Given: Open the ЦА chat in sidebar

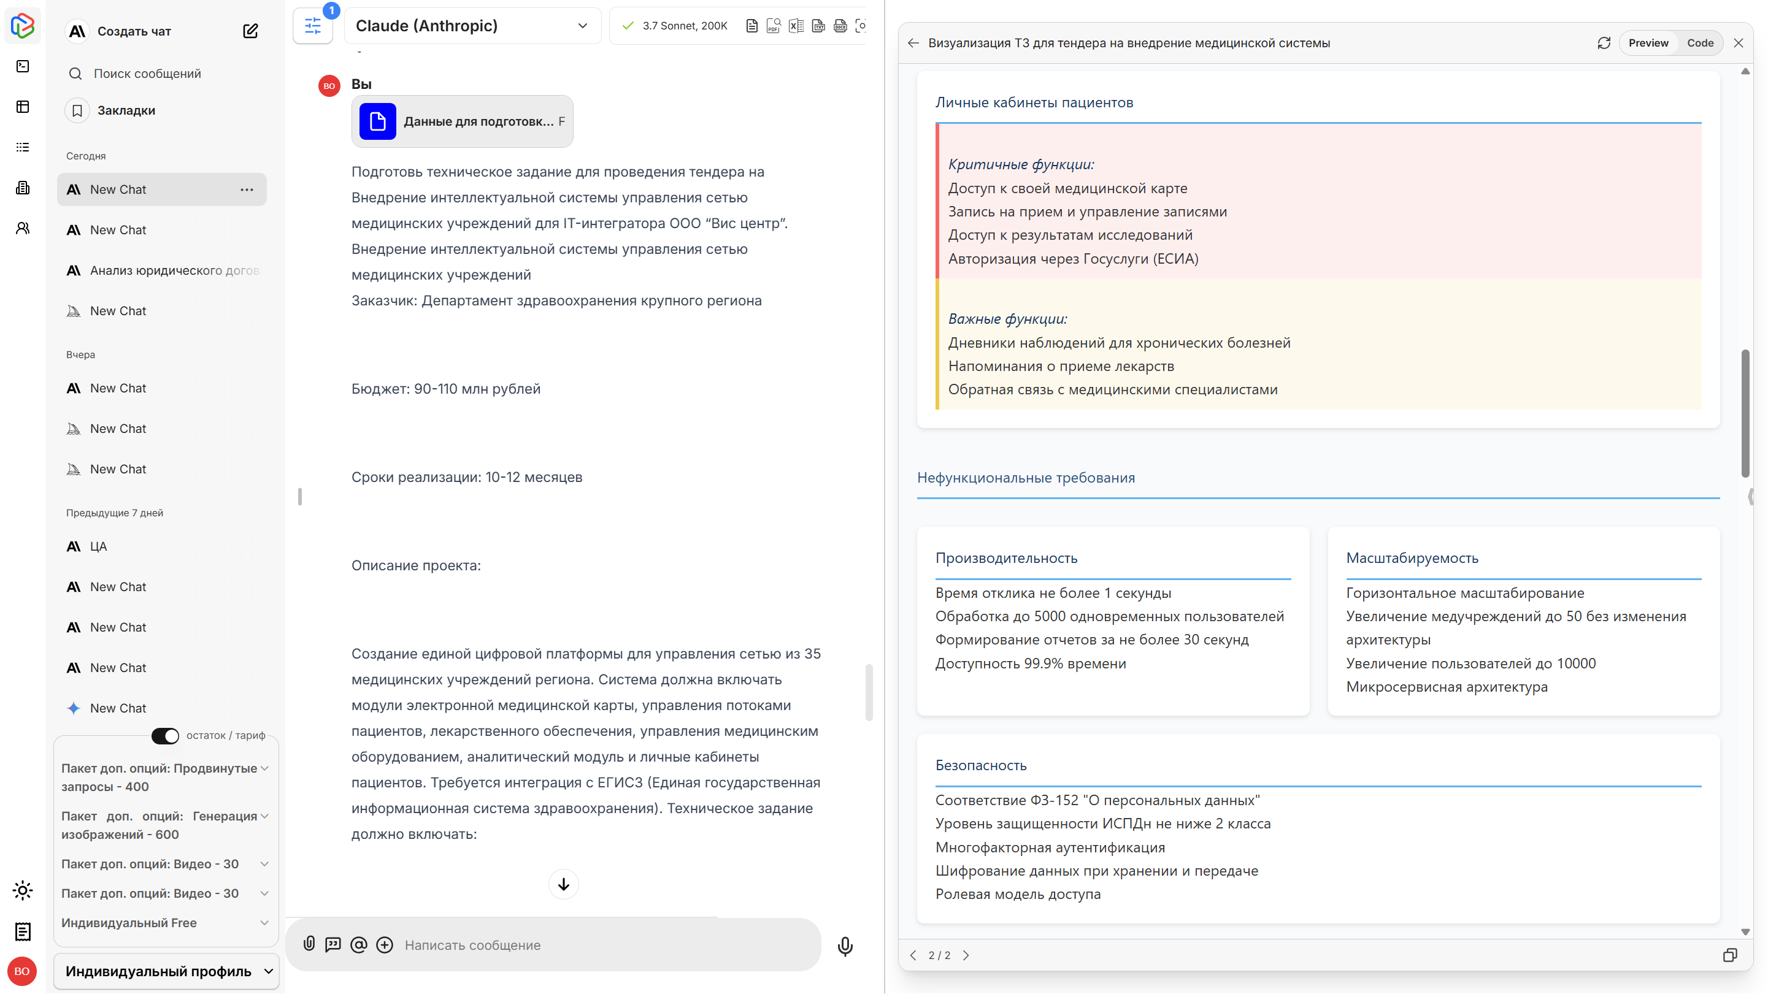Looking at the screenshot, I should (x=162, y=546).
